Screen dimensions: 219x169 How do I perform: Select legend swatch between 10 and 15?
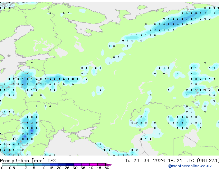46,165
